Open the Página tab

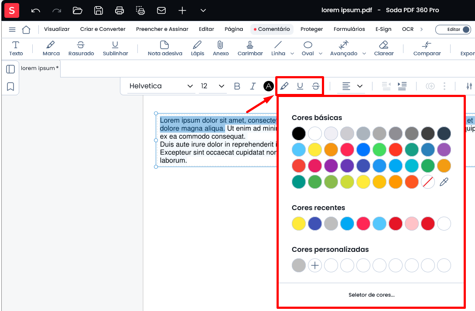[x=233, y=29]
